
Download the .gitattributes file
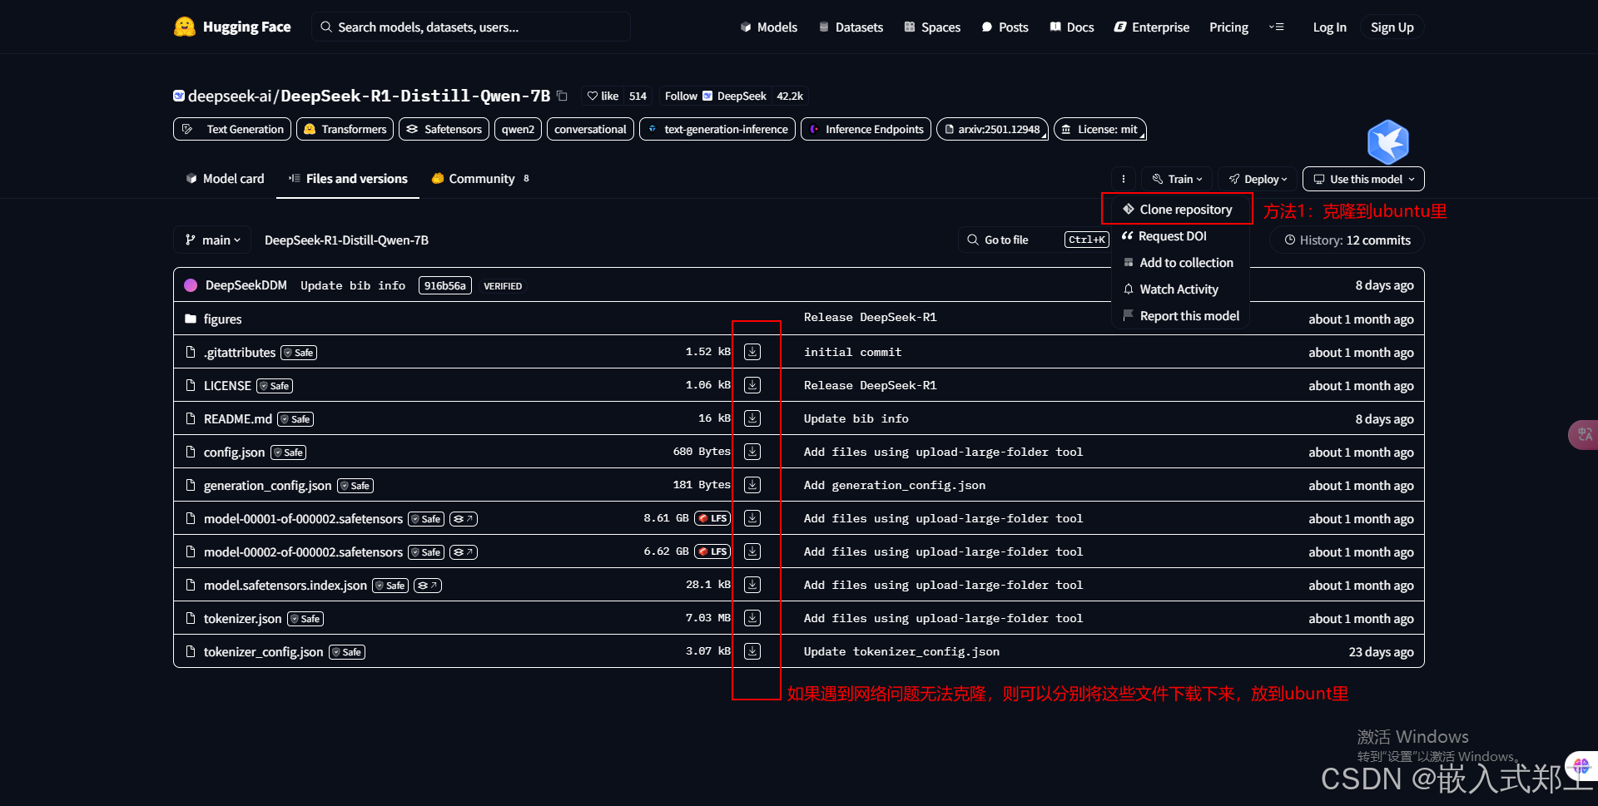pos(752,352)
